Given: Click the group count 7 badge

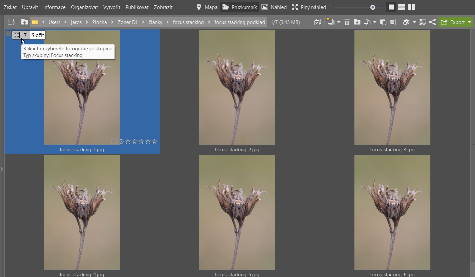Looking at the screenshot, I should [x=25, y=35].
